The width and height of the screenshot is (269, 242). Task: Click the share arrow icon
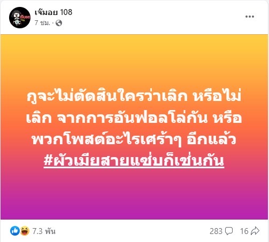coord(255,231)
